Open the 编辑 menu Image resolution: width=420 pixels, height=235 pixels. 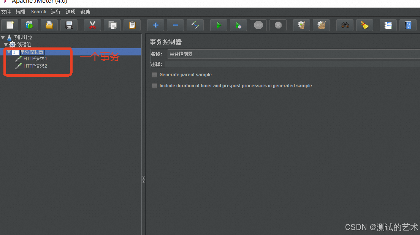point(21,12)
